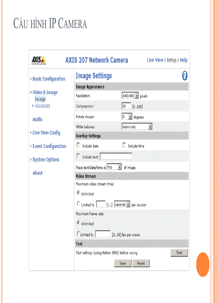Click the Save button

coord(123,263)
